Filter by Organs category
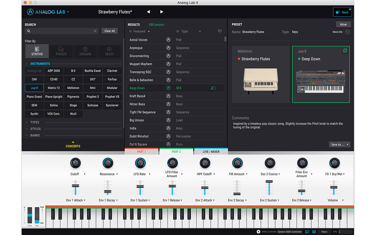 click(x=85, y=51)
